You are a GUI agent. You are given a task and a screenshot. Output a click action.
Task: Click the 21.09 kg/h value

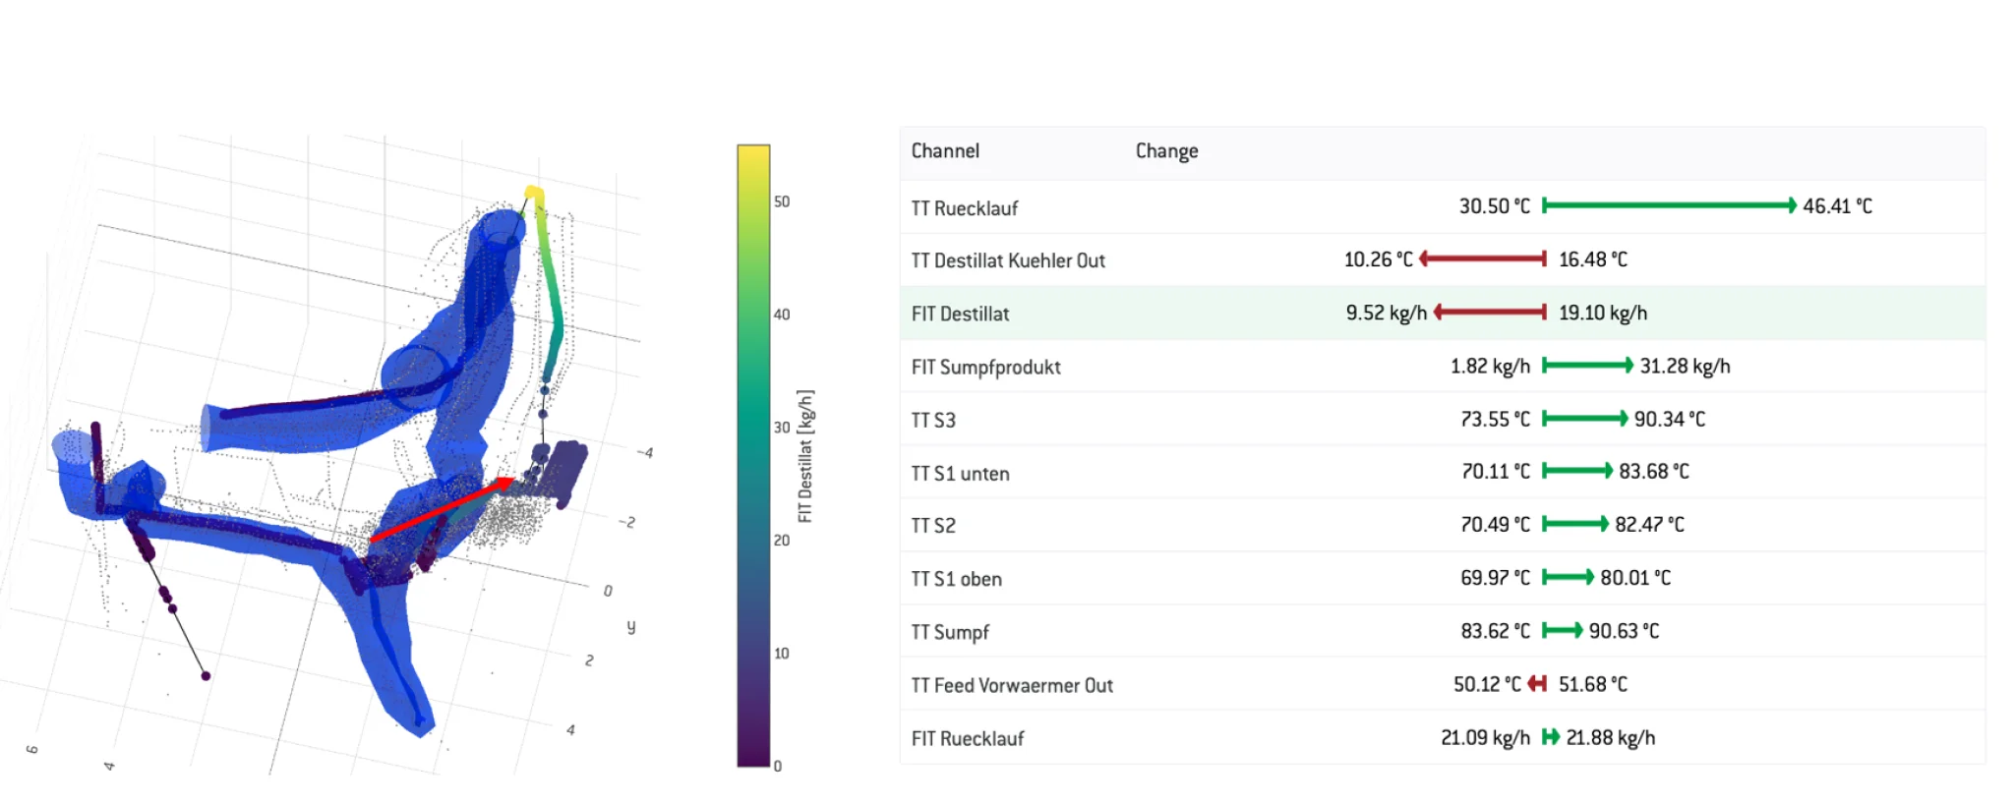[1485, 737]
